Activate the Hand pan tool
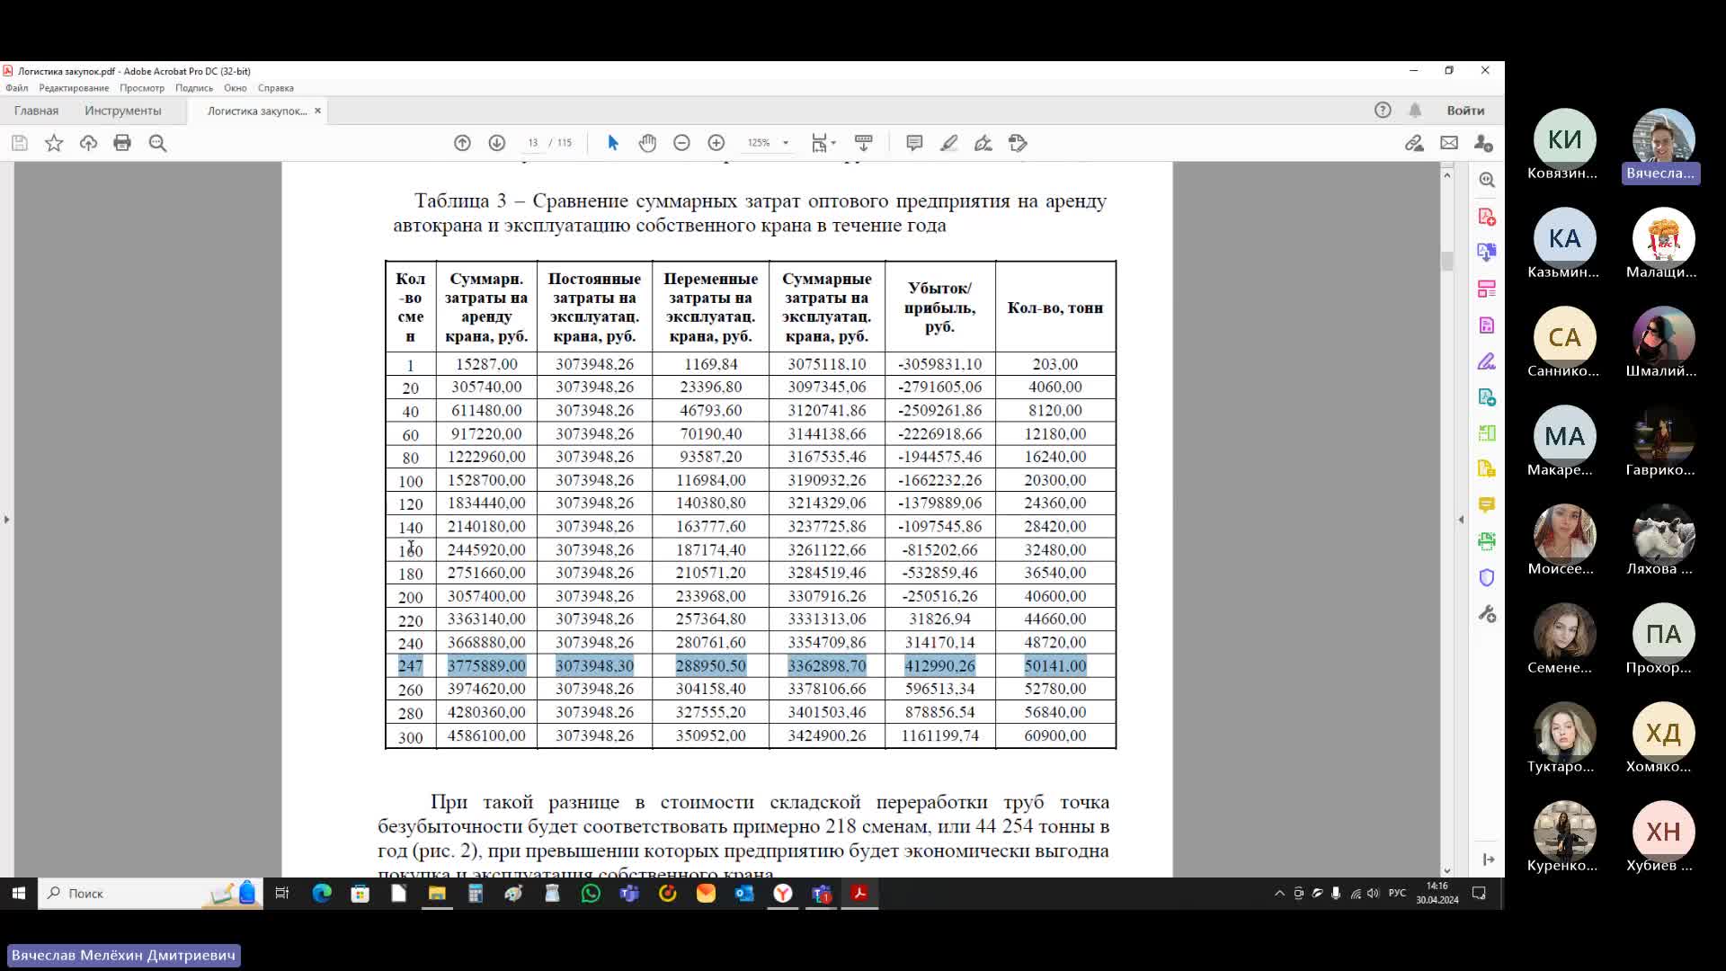The image size is (1726, 971). click(647, 143)
